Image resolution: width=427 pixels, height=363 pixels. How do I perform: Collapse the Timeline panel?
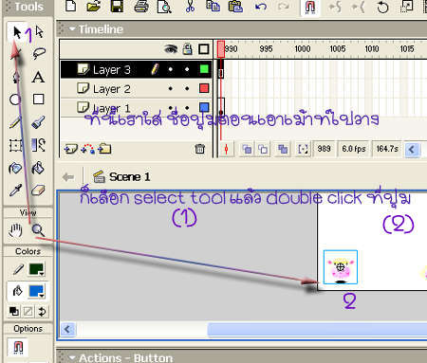click(72, 29)
